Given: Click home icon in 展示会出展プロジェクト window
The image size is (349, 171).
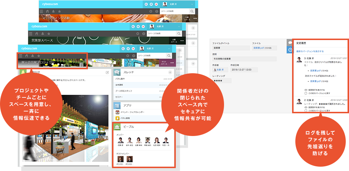Looking at the screenshot, I should point(27,56).
